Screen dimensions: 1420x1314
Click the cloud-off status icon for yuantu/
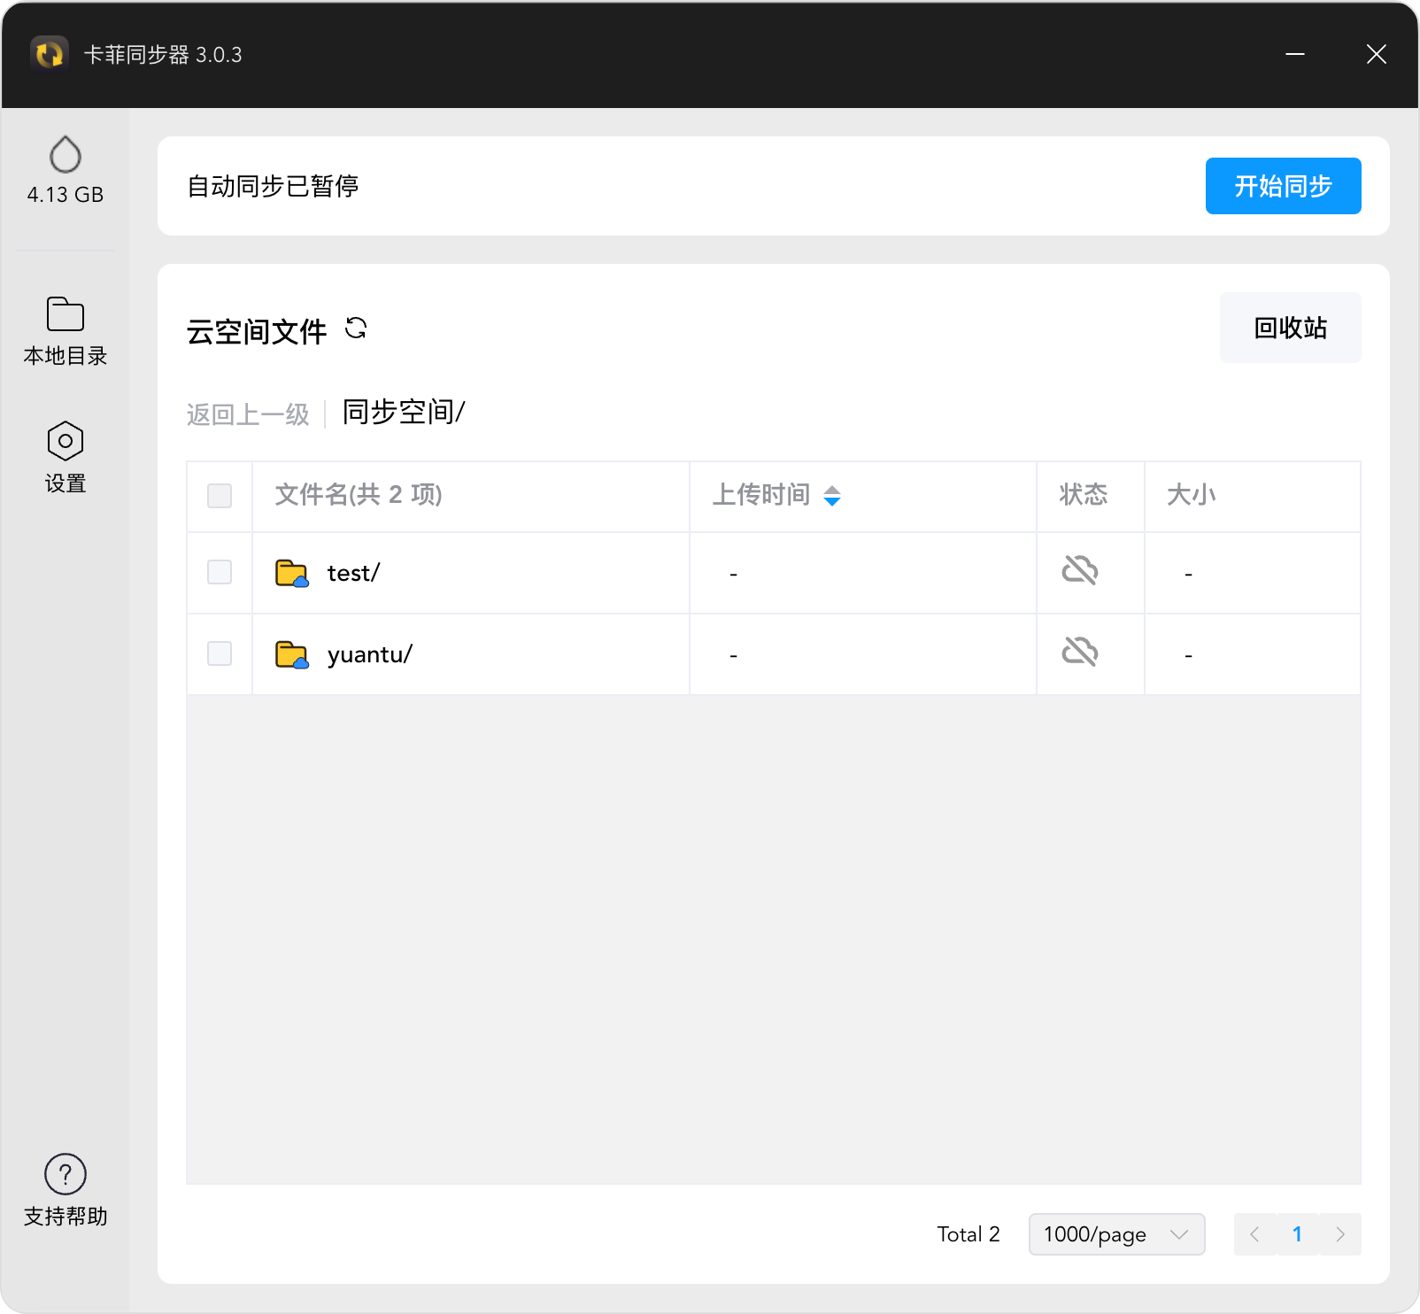[x=1080, y=652]
